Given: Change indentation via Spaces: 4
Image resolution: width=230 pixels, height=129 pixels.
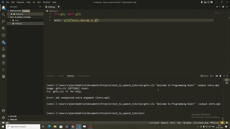Looking at the screenshot, I should [165, 123].
